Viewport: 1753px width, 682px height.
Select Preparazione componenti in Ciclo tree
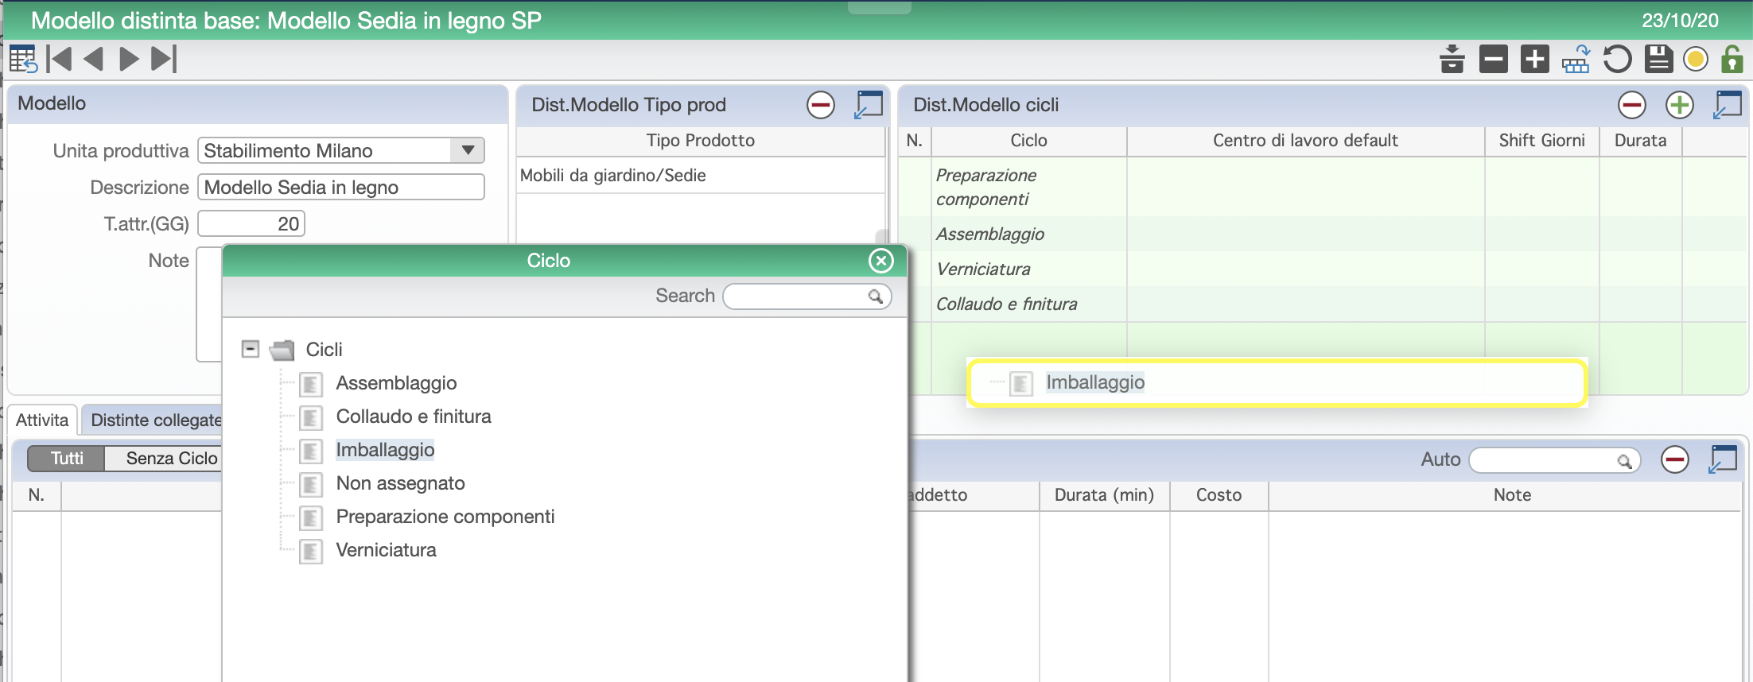point(445,517)
